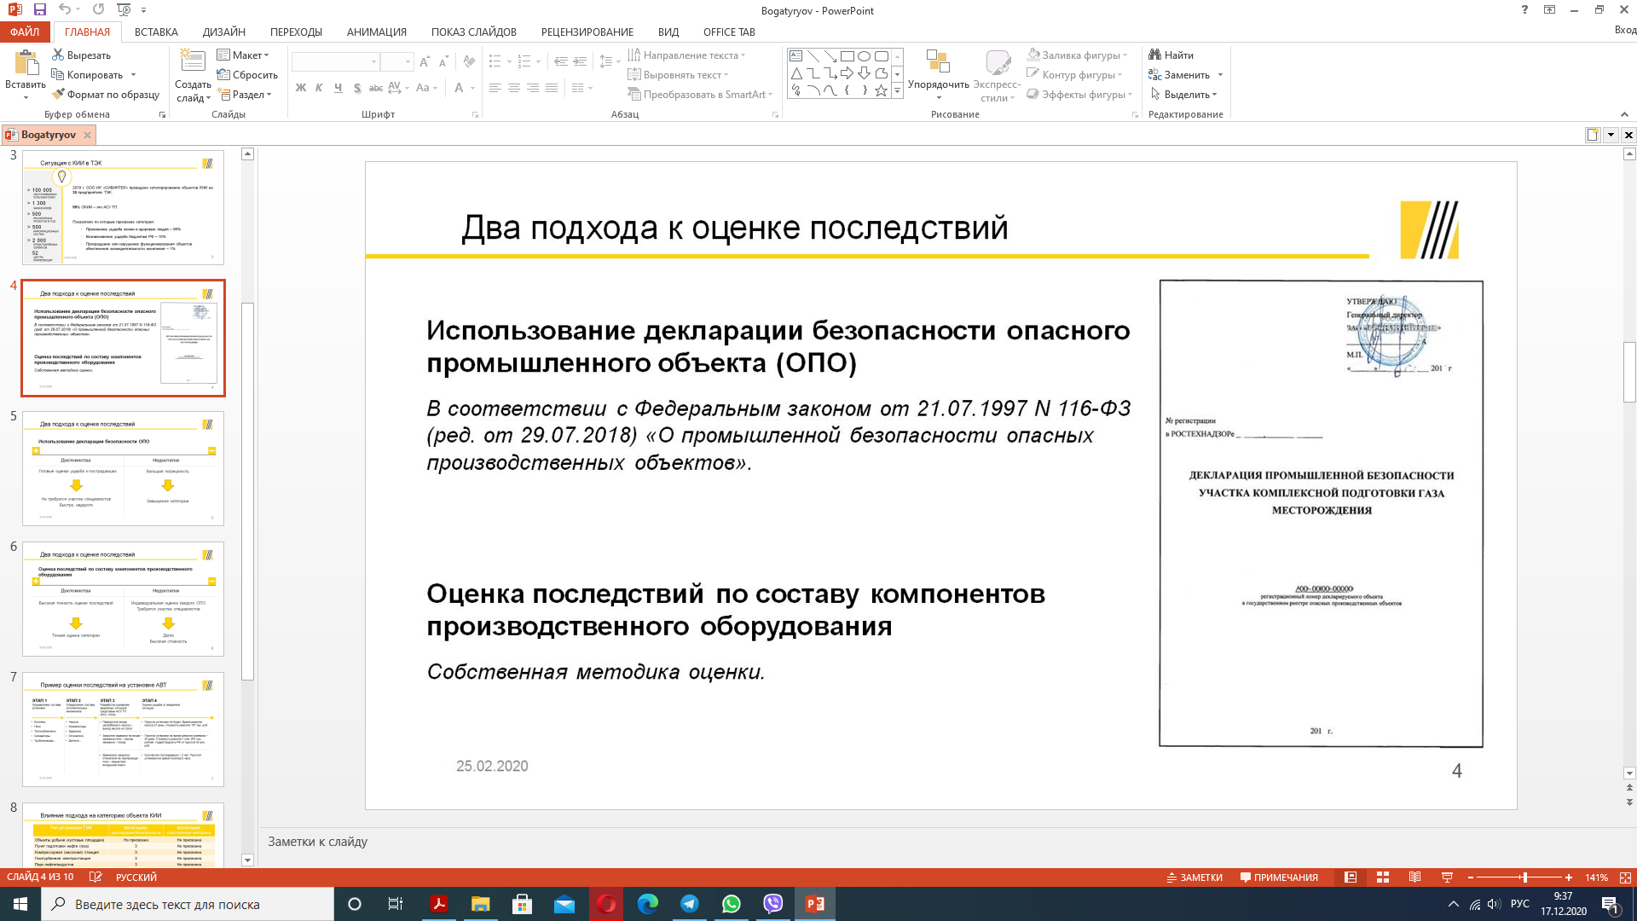Close the Bogatyryov document tab
The width and height of the screenshot is (1637, 921).
(87, 135)
